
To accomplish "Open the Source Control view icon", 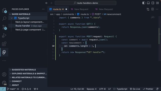I will pos(4,27).
